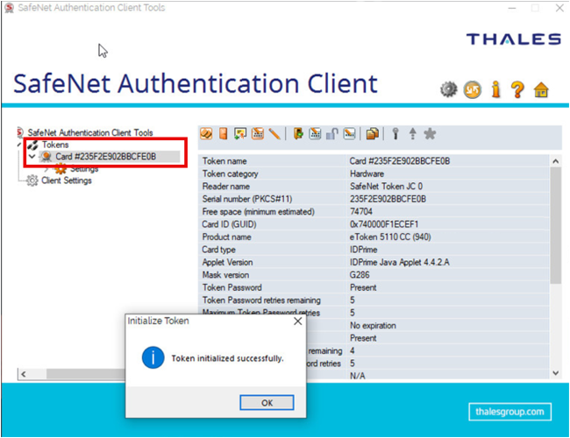
Task: Click the orange Change Token Password icon
Action: tap(258, 134)
